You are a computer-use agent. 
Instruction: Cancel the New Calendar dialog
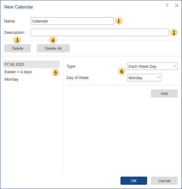point(164,181)
